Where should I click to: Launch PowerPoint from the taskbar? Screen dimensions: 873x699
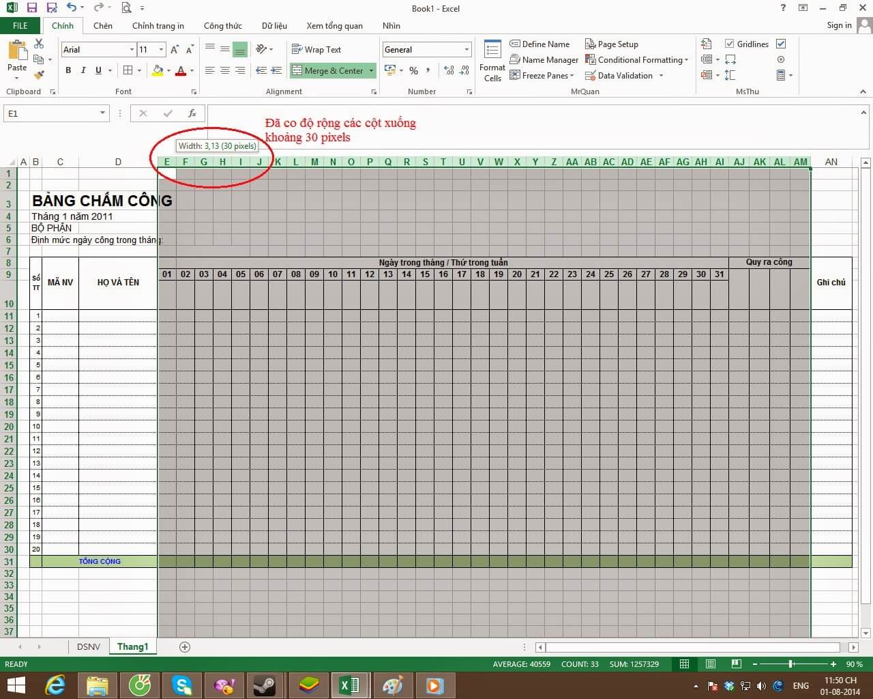(x=435, y=685)
